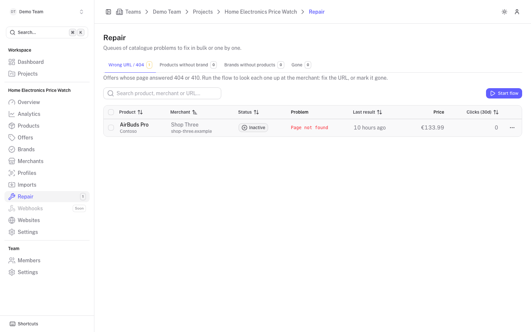The width and height of the screenshot is (531, 332).
Task: Select the Wrong URL / 404 tab
Action: pyautogui.click(x=130, y=65)
